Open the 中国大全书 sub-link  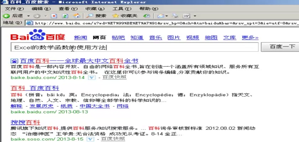pyautogui.click(x=95, y=106)
